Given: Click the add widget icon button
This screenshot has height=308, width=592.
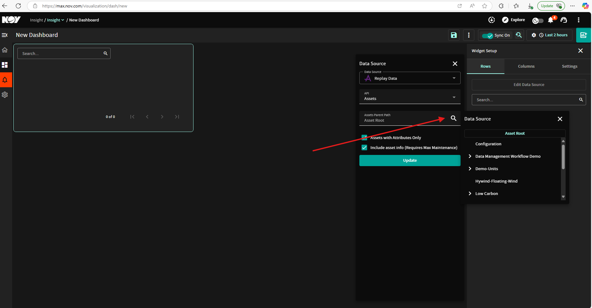Looking at the screenshot, I should tap(584, 35).
